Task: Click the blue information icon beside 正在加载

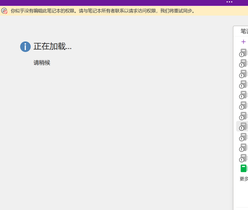Action: [x=25, y=47]
